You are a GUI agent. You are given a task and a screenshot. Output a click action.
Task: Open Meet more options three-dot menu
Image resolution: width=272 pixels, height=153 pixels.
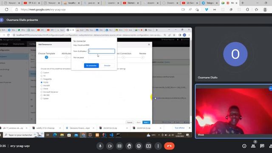coord(158,146)
